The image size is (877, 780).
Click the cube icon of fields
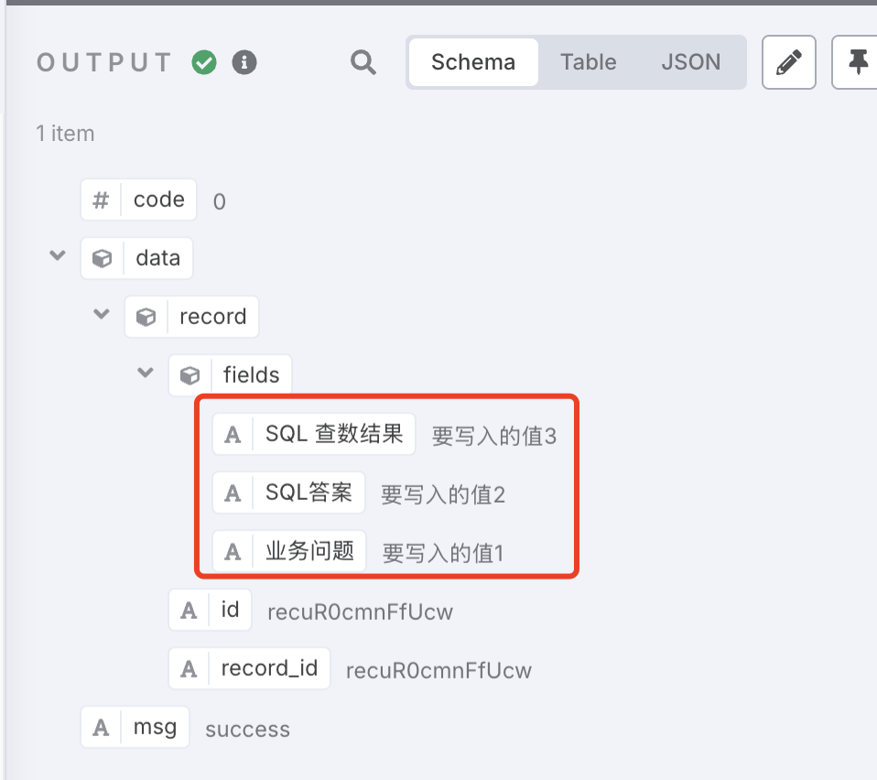pos(189,375)
